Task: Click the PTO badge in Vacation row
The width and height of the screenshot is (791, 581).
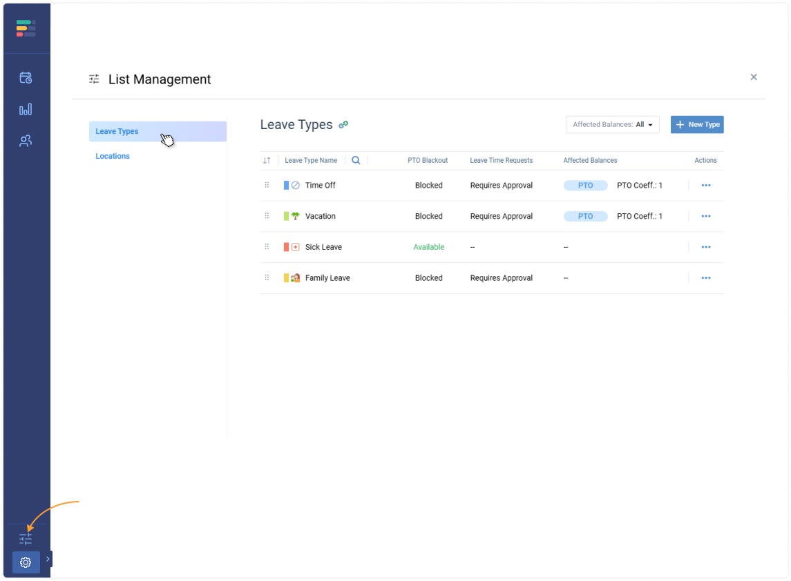Action: [585, 216]
